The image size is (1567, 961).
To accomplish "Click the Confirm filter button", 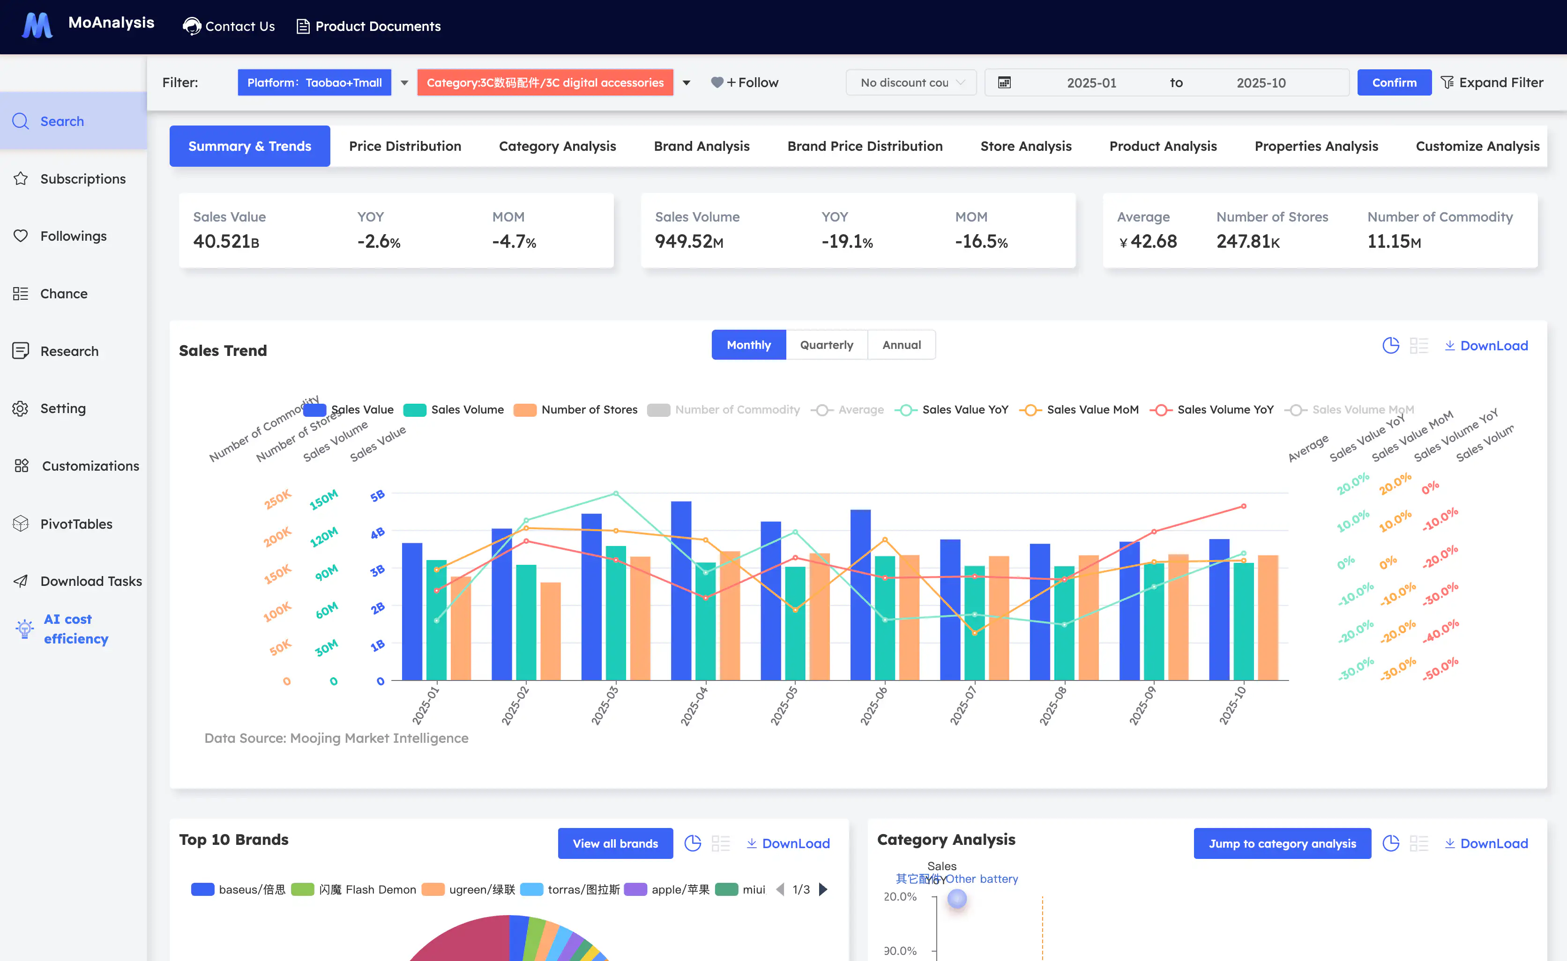I will point(1394,82).
